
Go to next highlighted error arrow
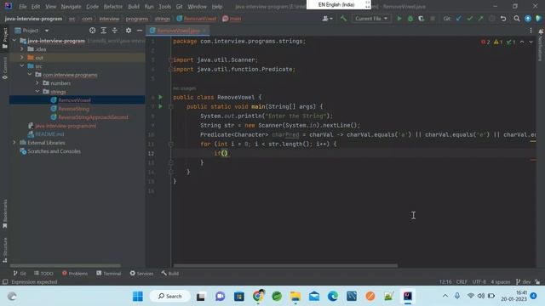click(531, 42)
